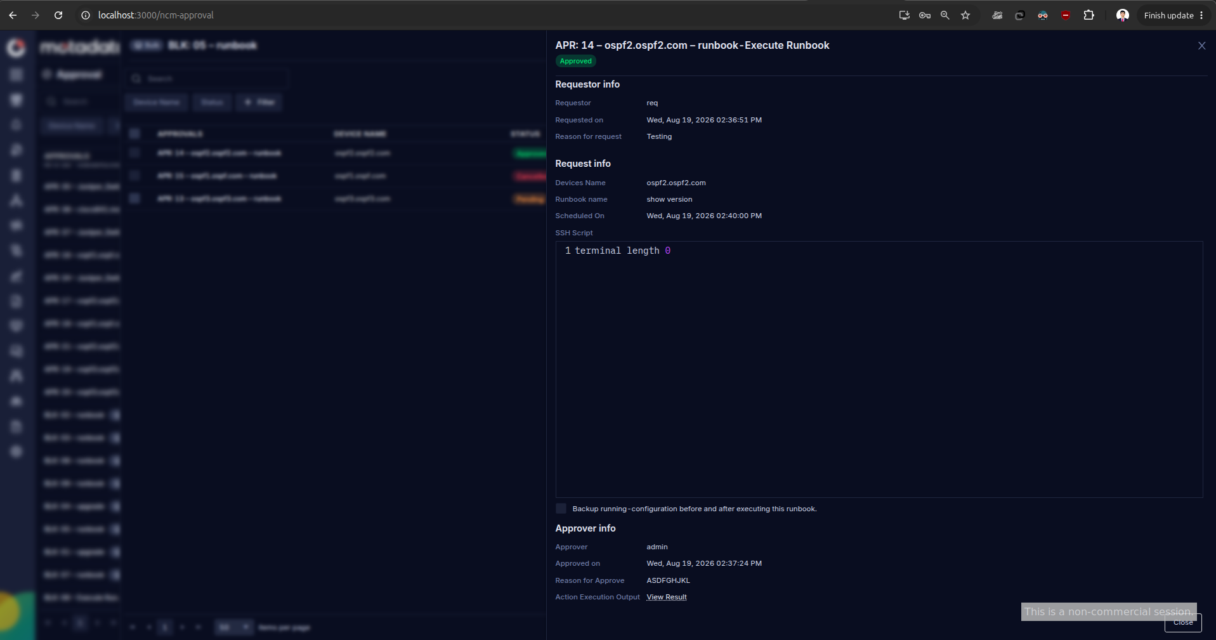This screenshot has height=640, width=1216.
Task: Click approve reason 'ASDFGHJKL'
Action: tap(668, 580)
